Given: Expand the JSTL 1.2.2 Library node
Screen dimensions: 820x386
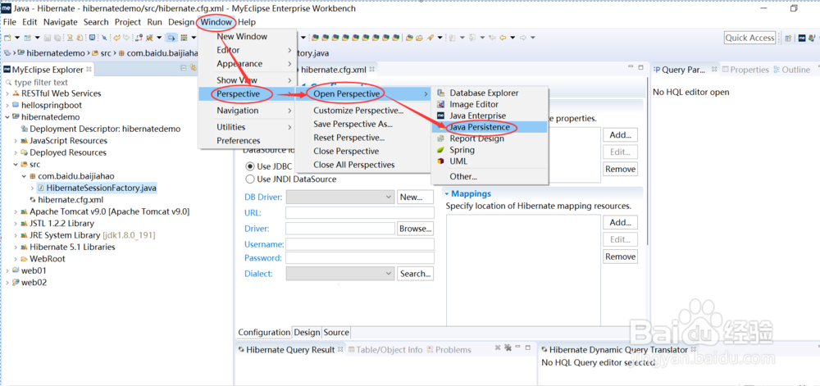Looking at the screenshot, I should [x=16, y=224].
